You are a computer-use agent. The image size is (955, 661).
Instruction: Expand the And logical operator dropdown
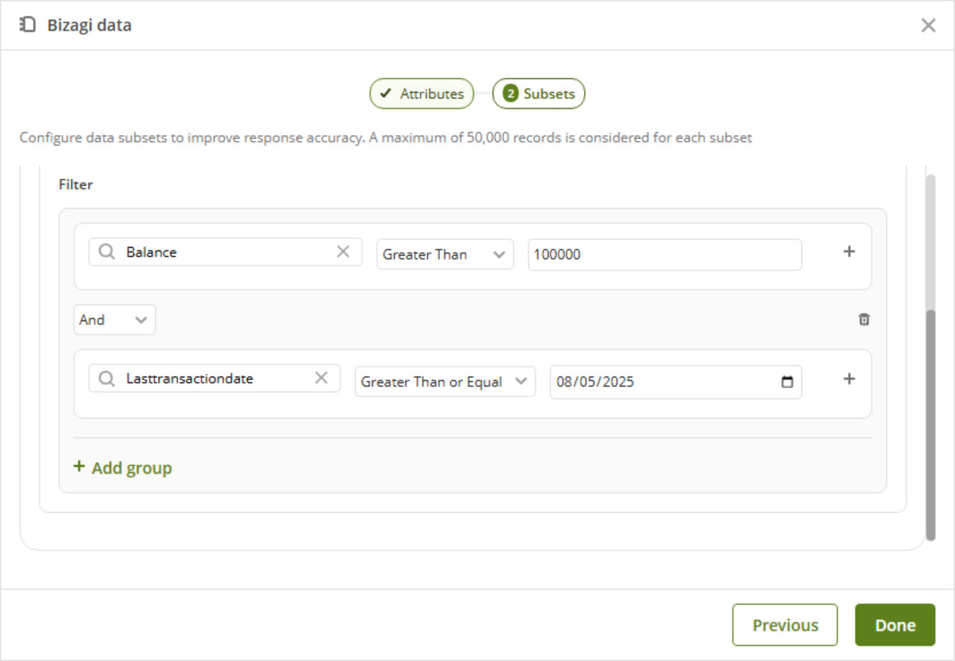114,320
